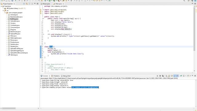
Task: Close the Project Explorer view
Action: 14,4
